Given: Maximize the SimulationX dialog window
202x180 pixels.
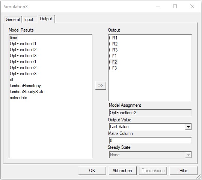Looking at the screenshot, I should tap(175, 6).
